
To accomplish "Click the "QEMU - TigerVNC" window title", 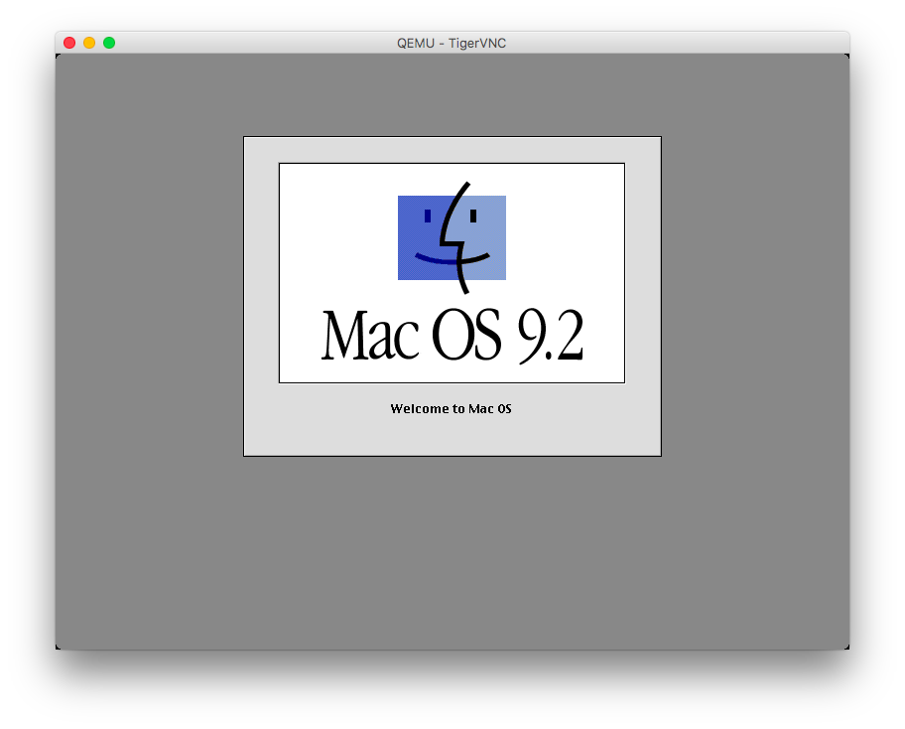I will click(452, 43).
